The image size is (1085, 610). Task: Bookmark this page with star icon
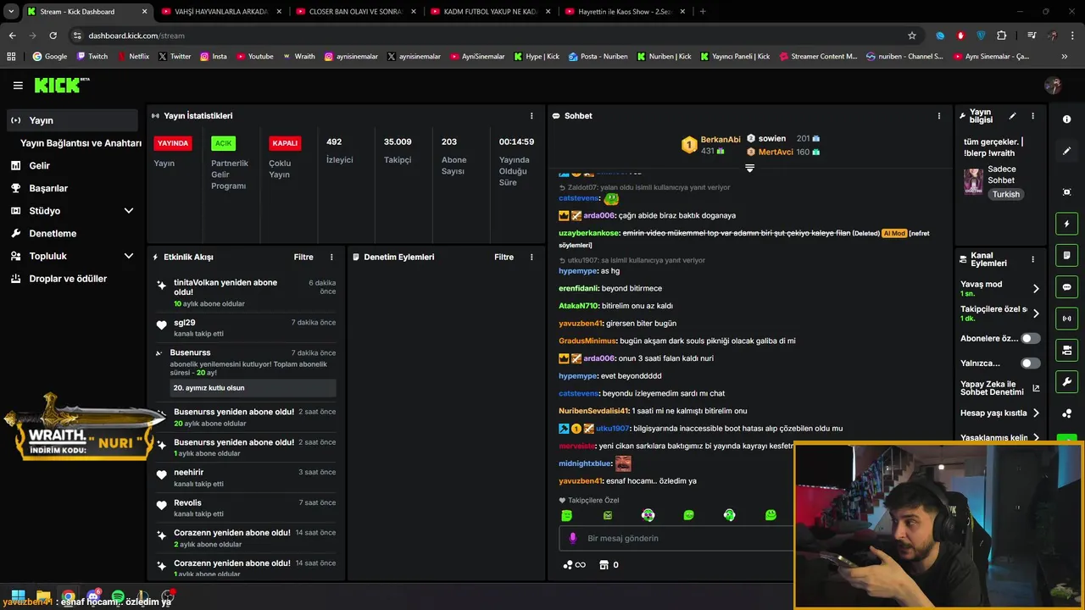[x=912, y=36]
